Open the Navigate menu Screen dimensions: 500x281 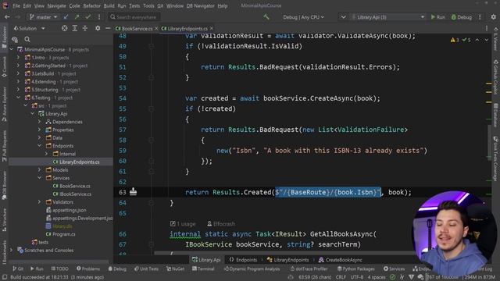(57, 5)
